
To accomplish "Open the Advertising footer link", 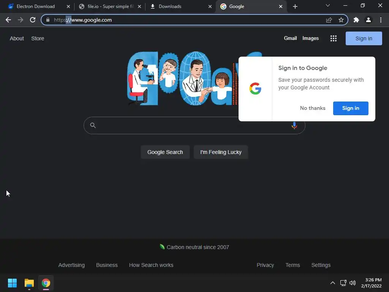I will coord(71,265).
